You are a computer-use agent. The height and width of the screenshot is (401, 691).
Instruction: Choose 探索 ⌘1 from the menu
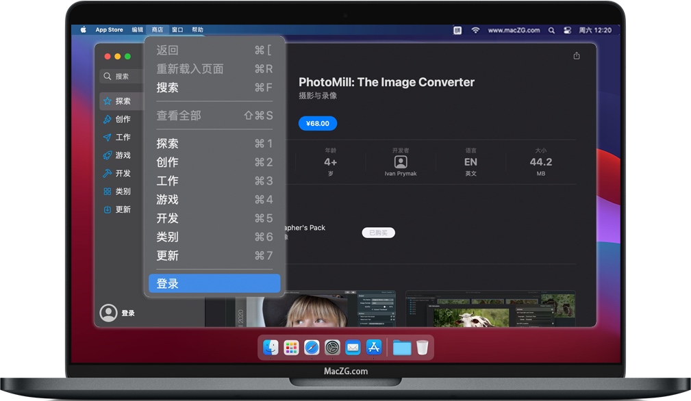pos(214,144)
